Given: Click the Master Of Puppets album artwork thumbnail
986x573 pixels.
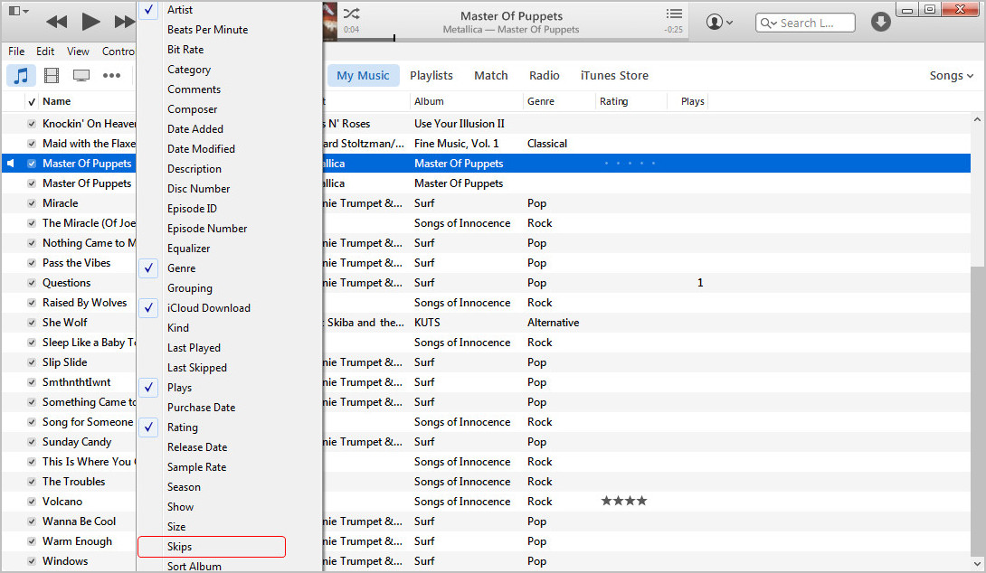Looking at the screenshot, I should click(x=330, y=22).
